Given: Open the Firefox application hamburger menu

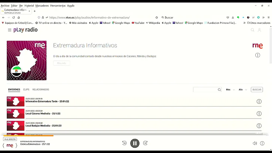Looking at the screenshot, I should 269,17.
